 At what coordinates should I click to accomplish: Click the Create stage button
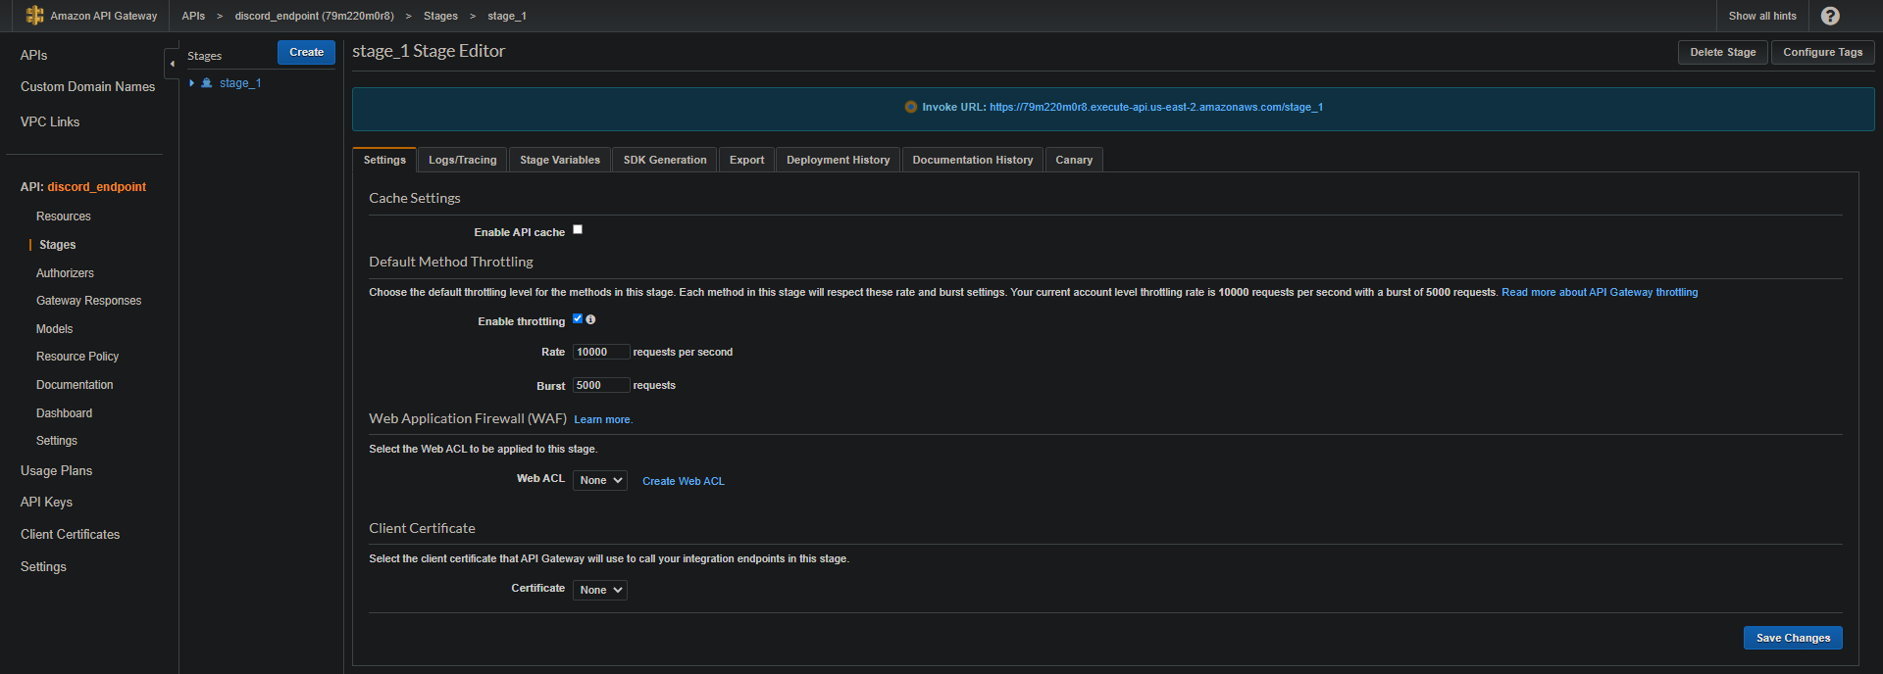coord(306,52)
